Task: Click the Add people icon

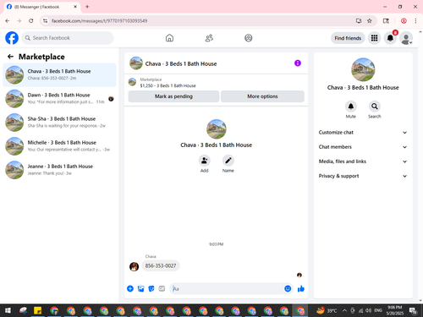Action: (205, 161)
